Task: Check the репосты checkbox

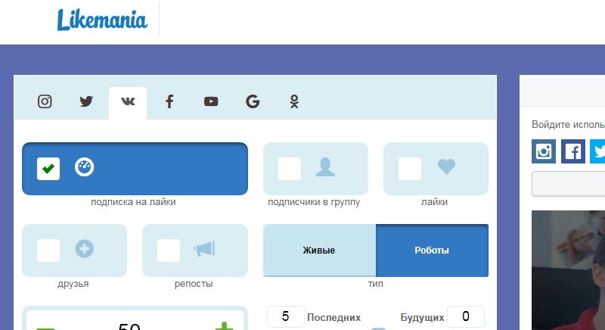Action: tap(169, 251)
